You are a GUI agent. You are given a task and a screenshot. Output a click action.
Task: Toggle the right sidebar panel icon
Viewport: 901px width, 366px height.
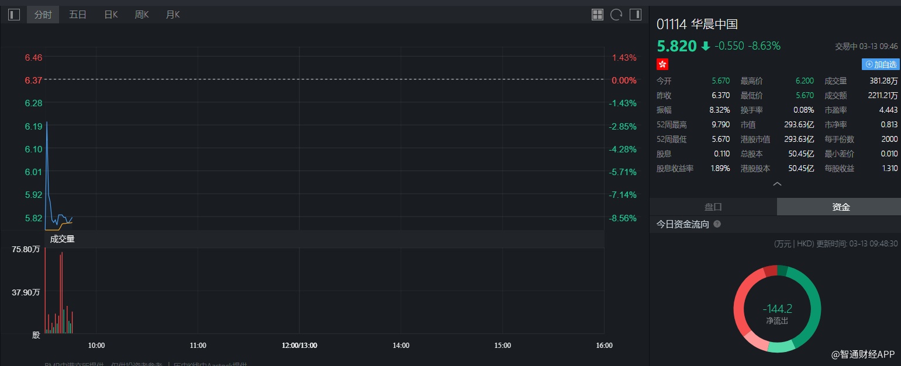[635, 15]
